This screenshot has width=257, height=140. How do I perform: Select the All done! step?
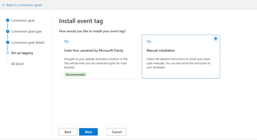17,64
